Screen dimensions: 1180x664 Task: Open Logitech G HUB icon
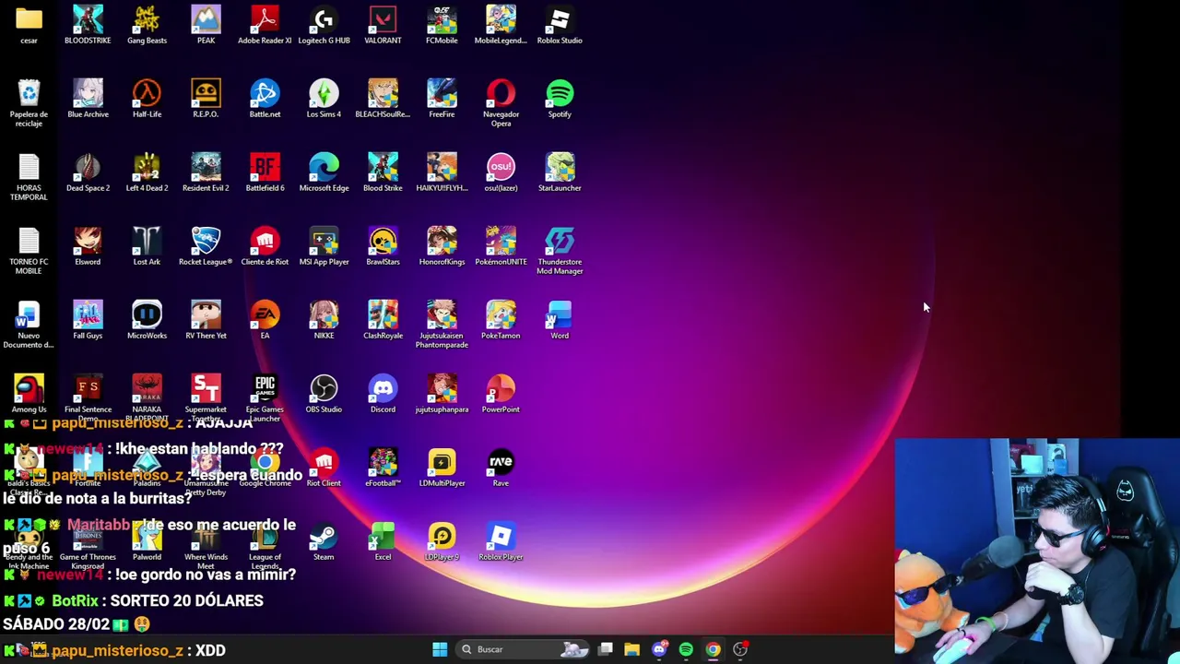click(324, 25)
